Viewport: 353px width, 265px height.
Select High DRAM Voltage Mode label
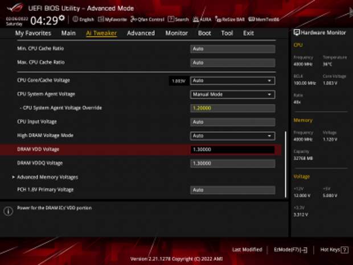(x=45, y=136)
